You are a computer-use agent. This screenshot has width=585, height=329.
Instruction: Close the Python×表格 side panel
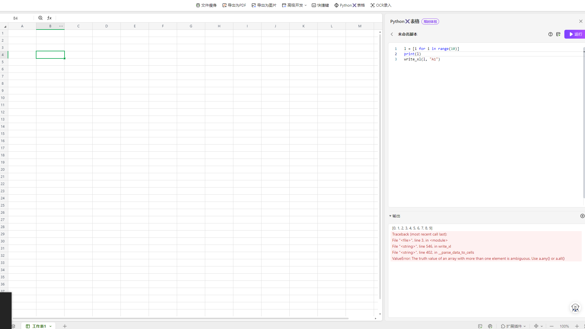coord(581,21)
